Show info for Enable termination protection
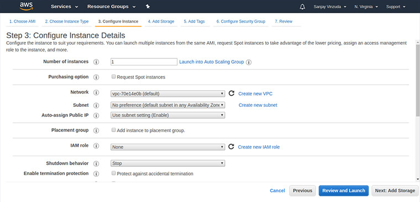The image size is (420, 202). 96,174
